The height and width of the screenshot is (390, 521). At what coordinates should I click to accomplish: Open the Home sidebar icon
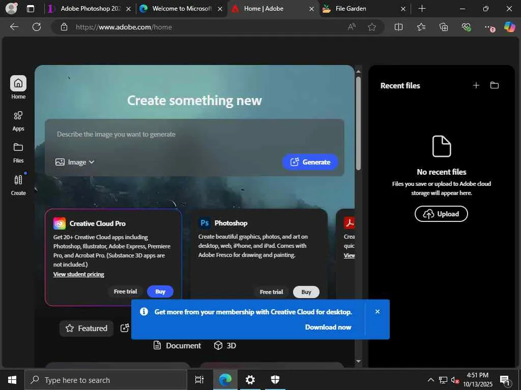tap(18, 83)
